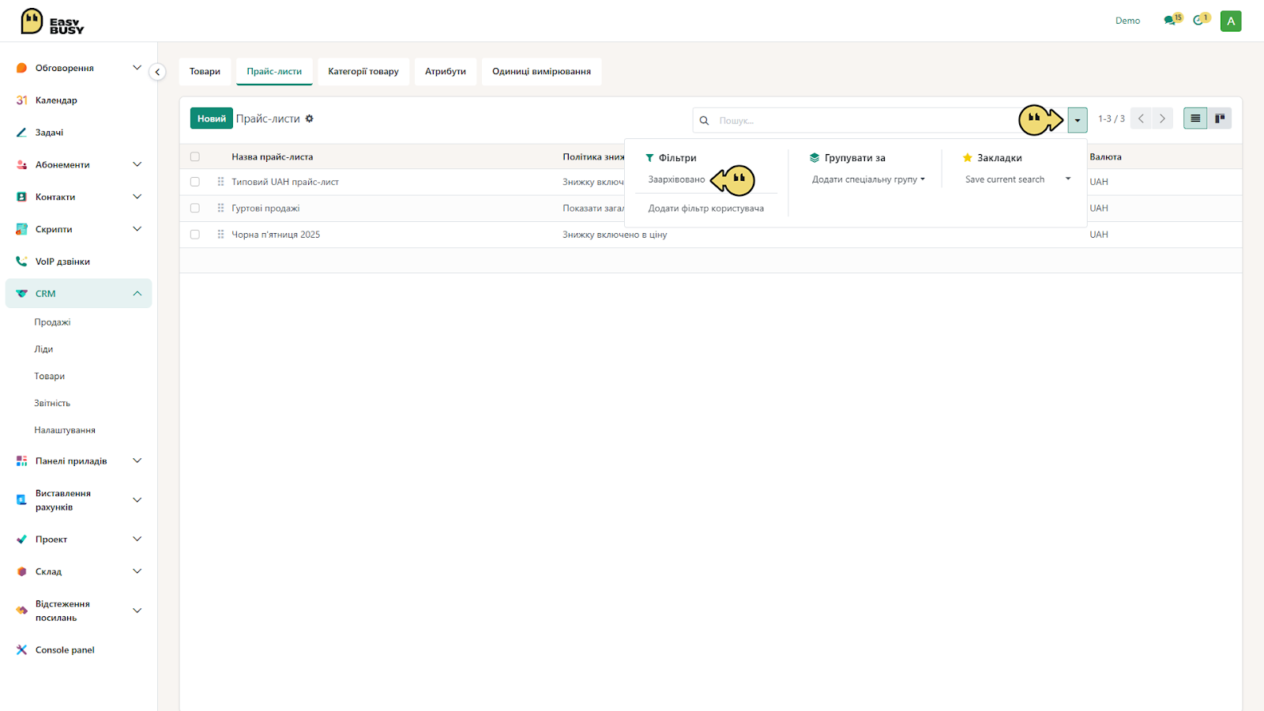Click the drag handle for Гуртові продажі

pos(220,208)
